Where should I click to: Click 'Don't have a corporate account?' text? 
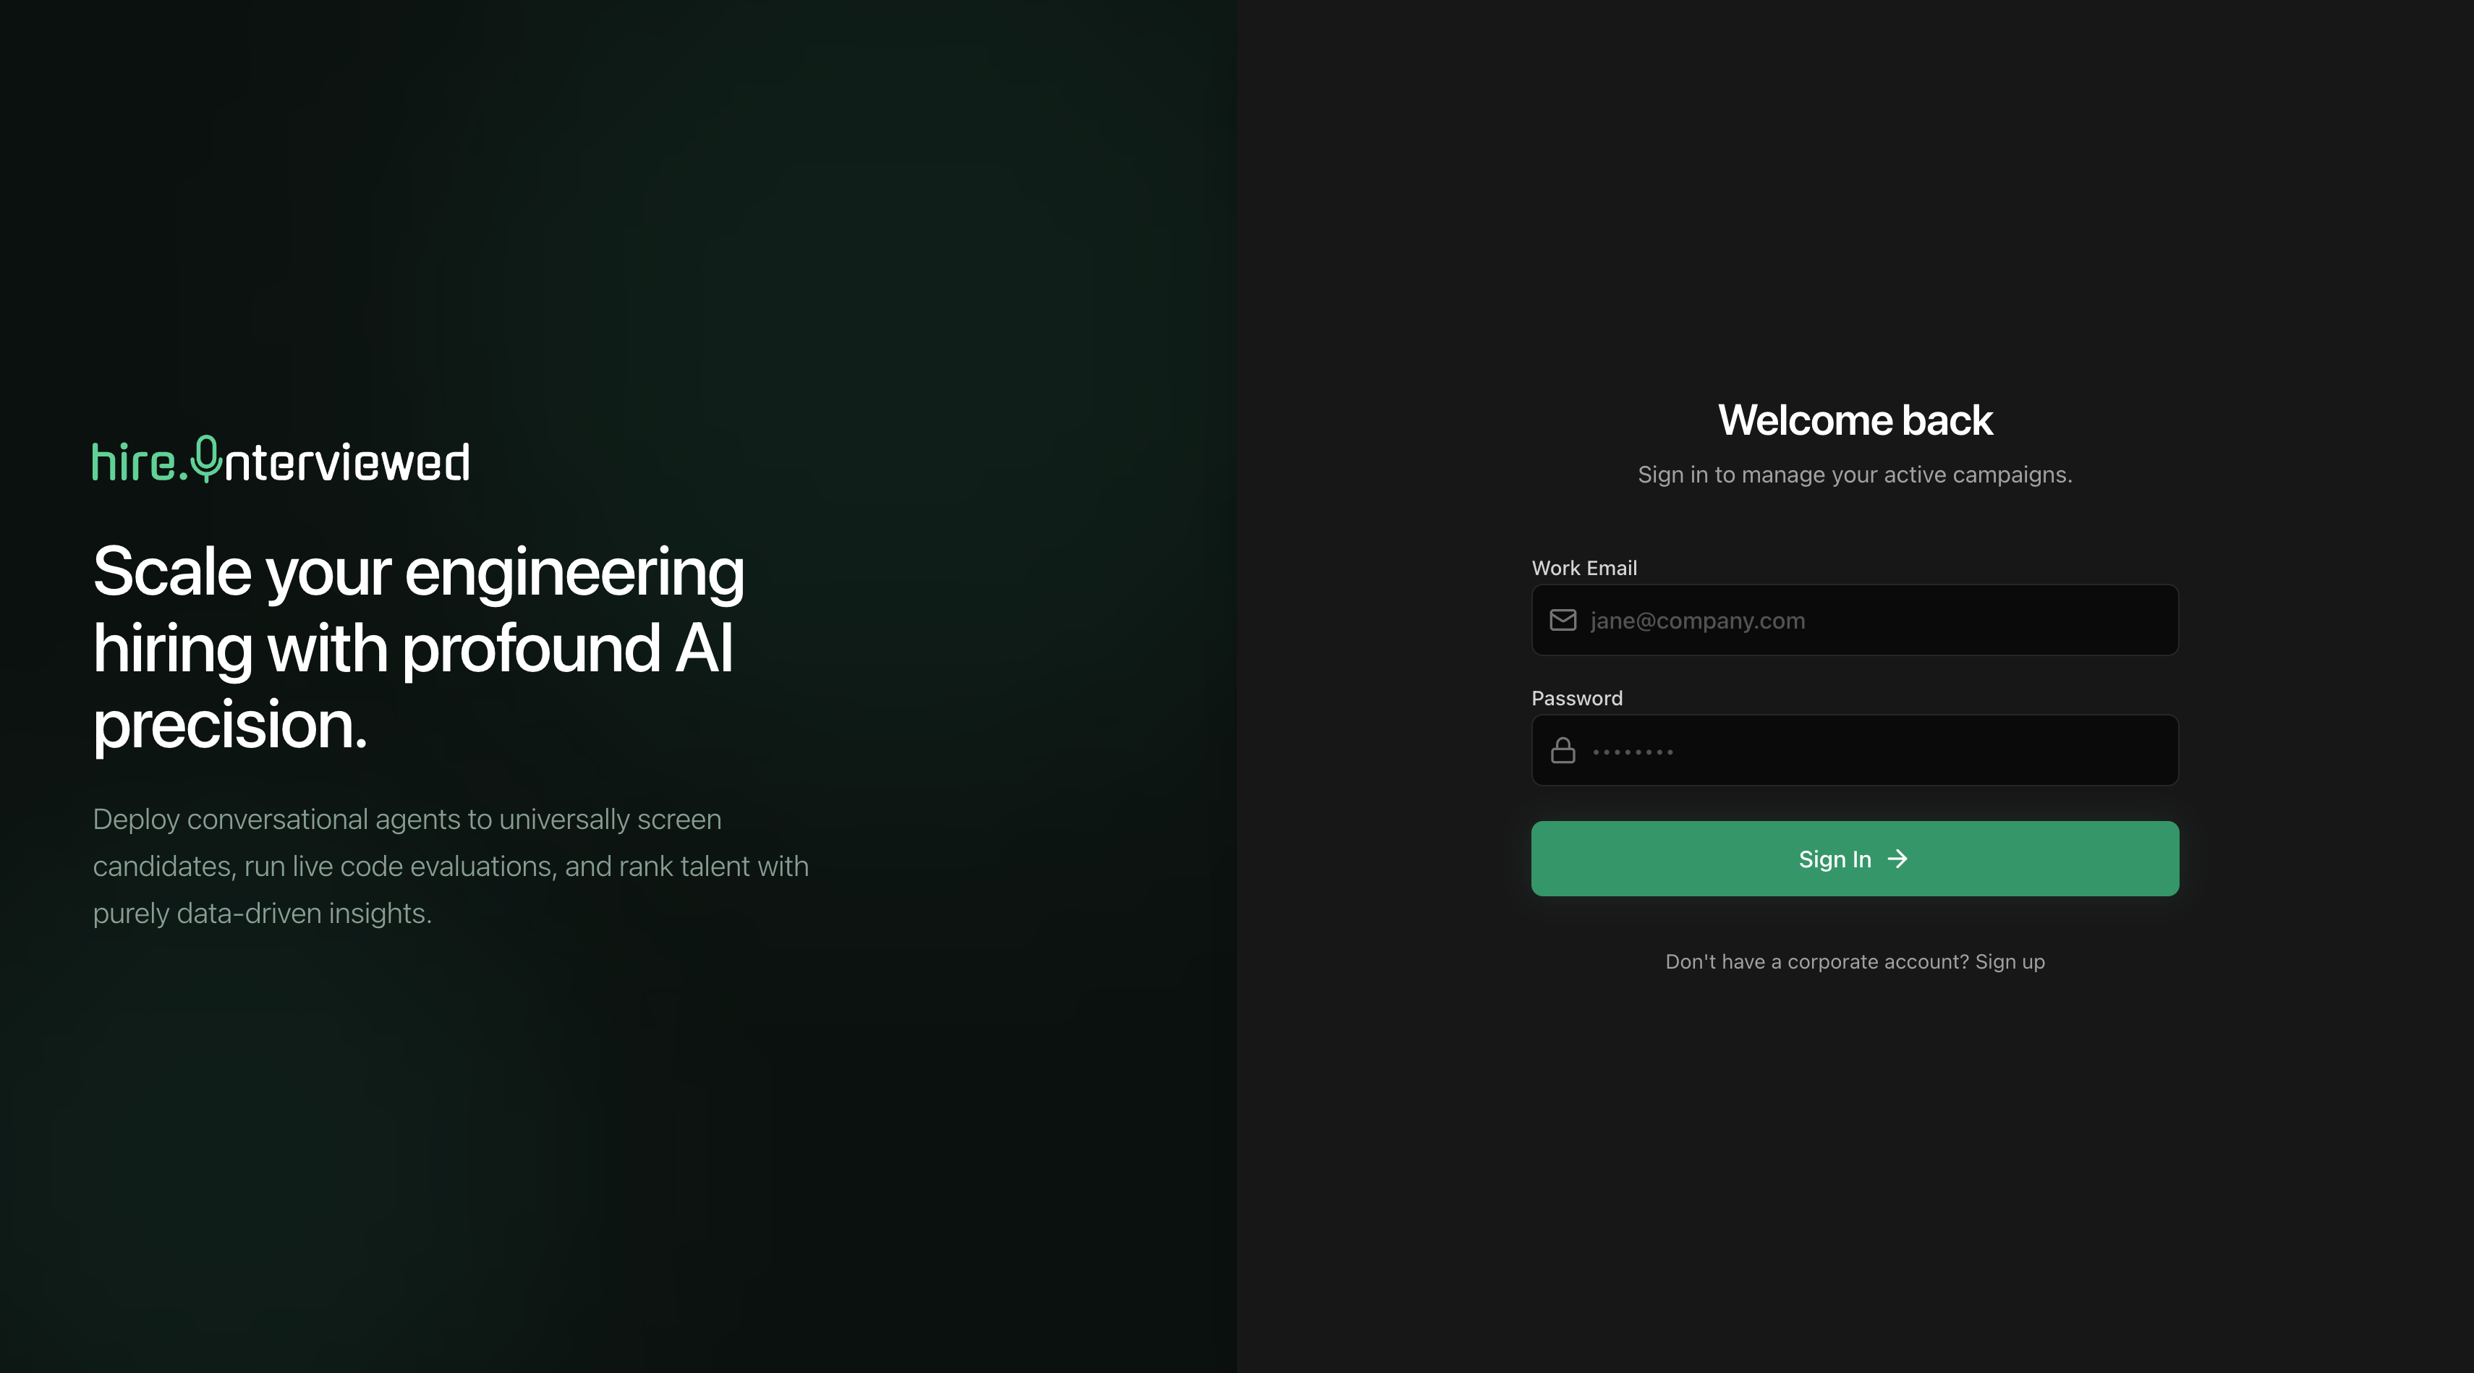point(1816,961)
